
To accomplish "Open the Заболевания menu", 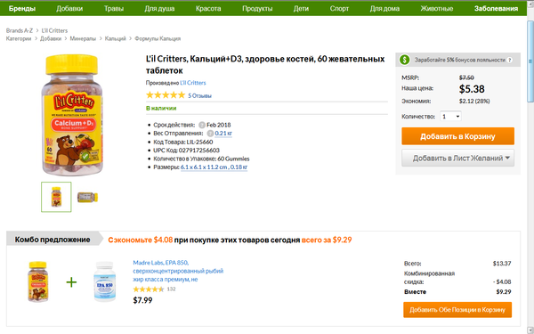I will [x=496, y=9].
